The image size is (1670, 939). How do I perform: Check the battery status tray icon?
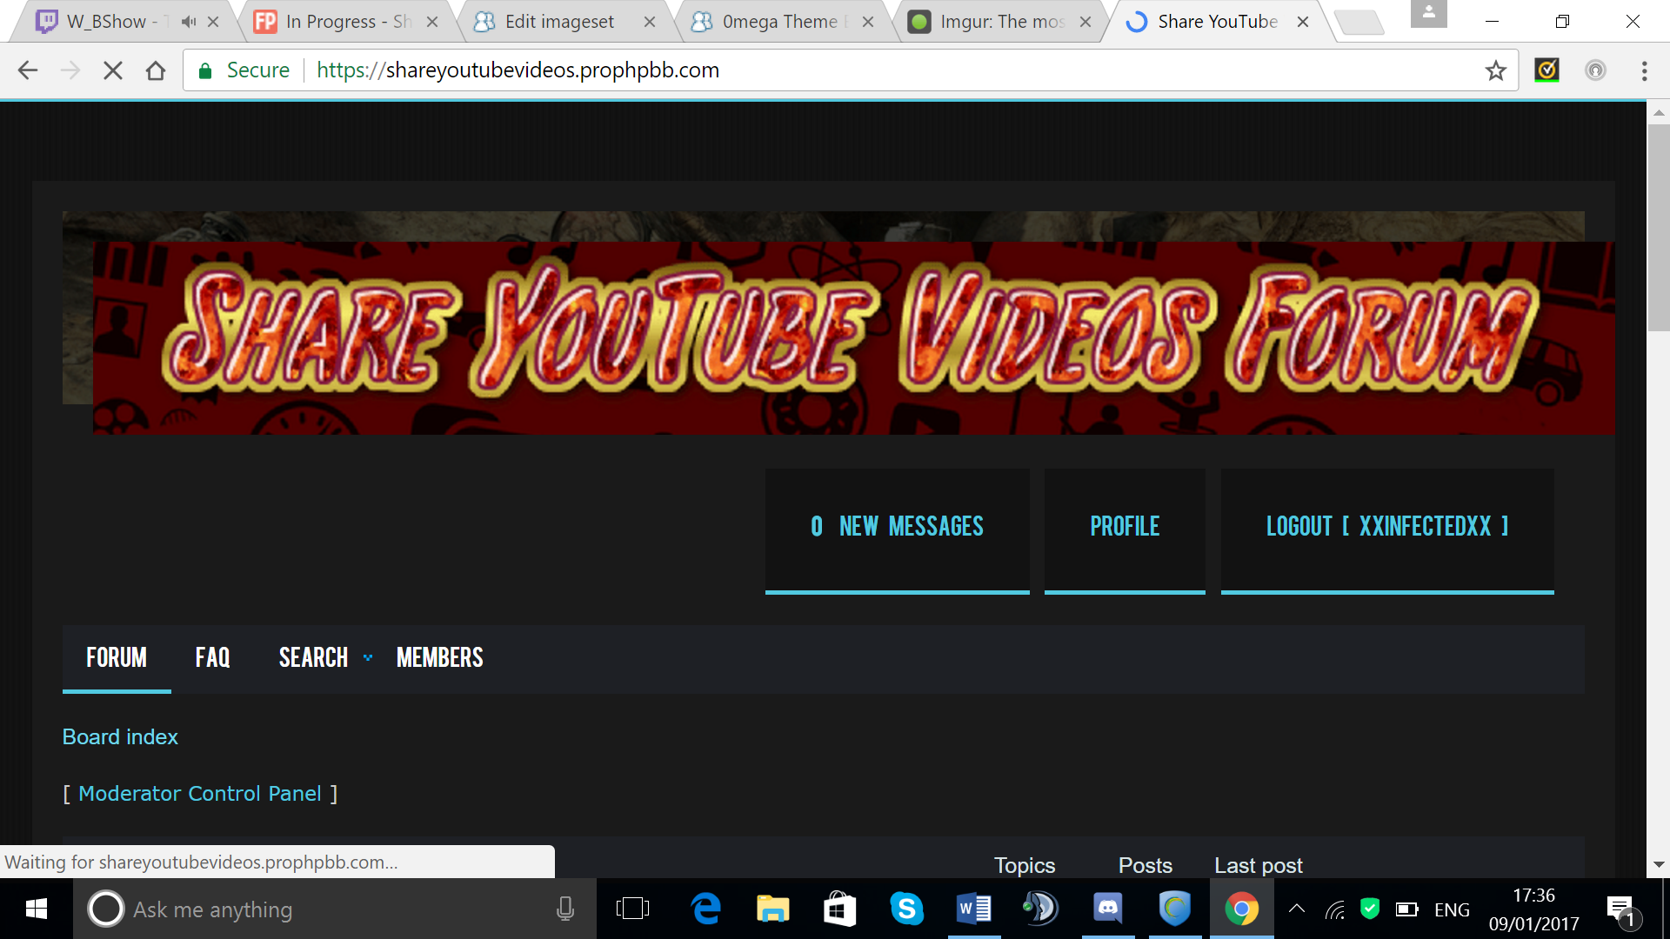tap(1406, 909)
